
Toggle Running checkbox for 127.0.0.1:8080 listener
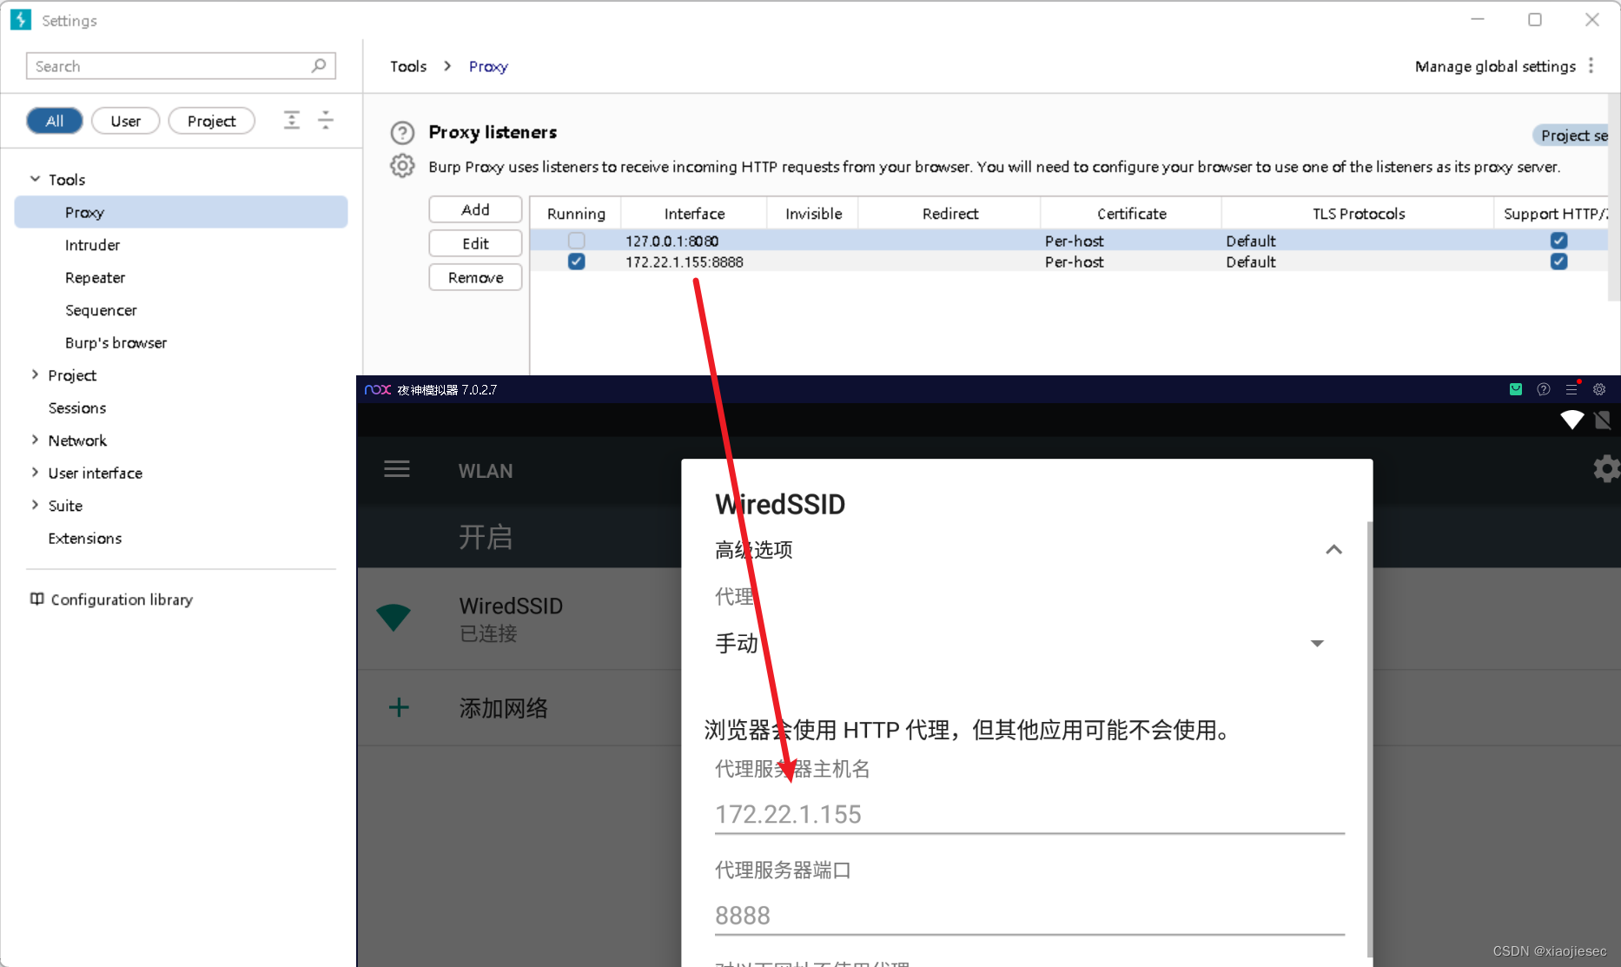point(576,241)
